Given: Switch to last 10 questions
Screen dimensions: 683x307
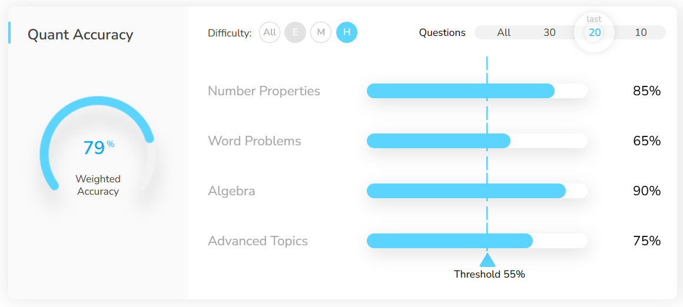Looking at the screenshot, I should pyautogui.click(x=641, y=32).
